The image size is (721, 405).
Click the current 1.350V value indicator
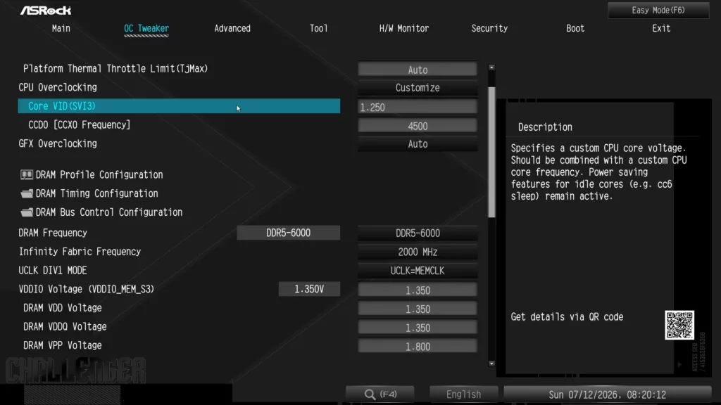[309, 289]
